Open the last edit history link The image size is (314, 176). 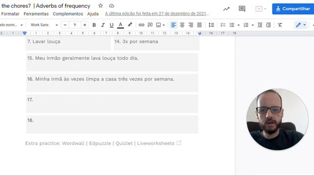(x=157, y=14)
